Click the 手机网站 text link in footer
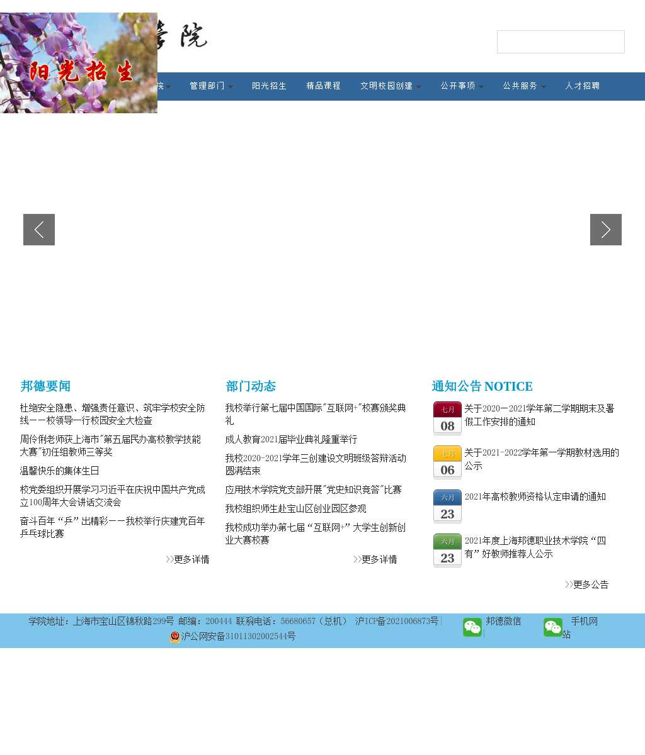The height and width of the screenshot is (755, 645). tap(580, 628)
